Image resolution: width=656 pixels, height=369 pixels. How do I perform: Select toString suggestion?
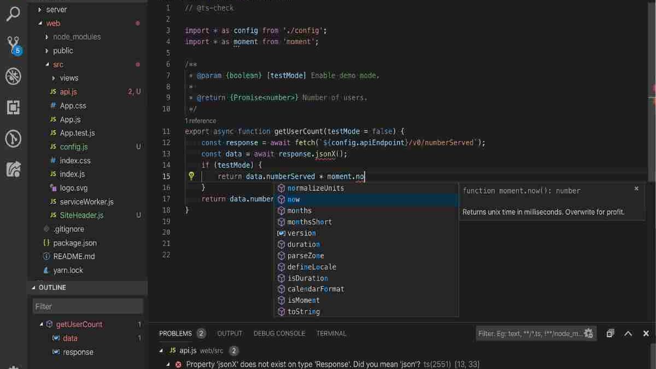[366, 312]
